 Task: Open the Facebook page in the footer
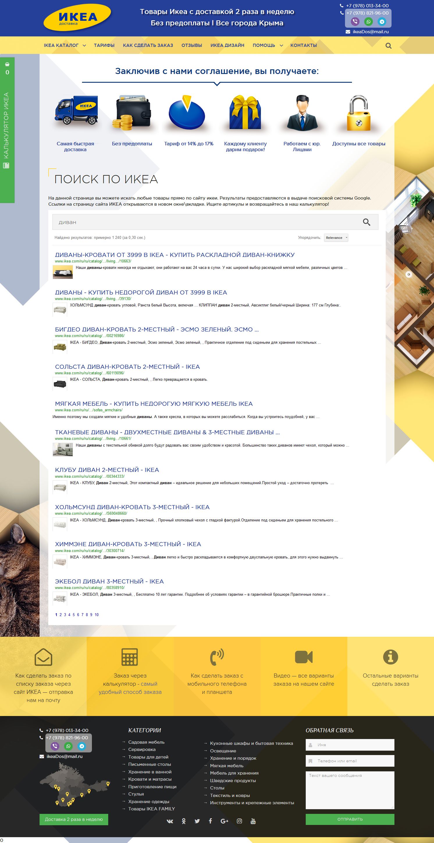[x=211, y=821]
